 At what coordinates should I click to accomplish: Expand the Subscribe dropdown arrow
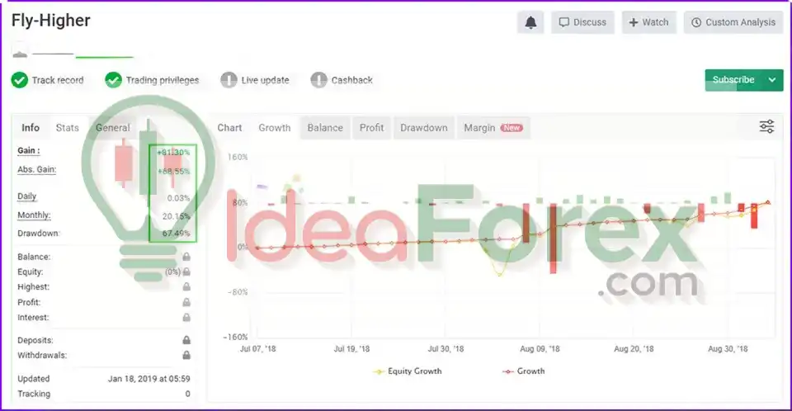(x=772, y=80)
